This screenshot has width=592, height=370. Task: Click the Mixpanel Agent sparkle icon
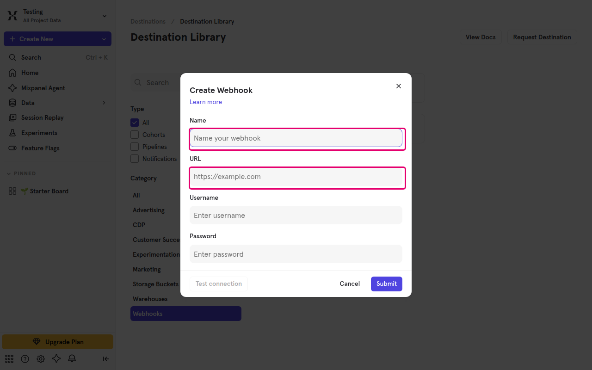12,88
